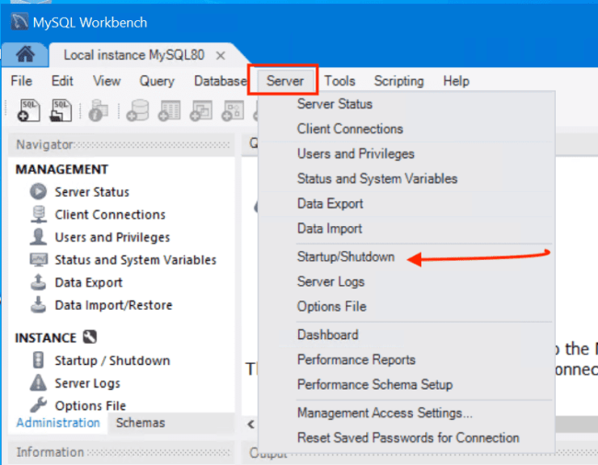Click create new table icon
598x465 pixels.
click(x=169, y=111)
